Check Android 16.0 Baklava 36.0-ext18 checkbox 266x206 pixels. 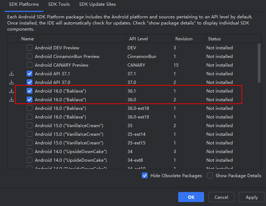click(x=30, y=108)
